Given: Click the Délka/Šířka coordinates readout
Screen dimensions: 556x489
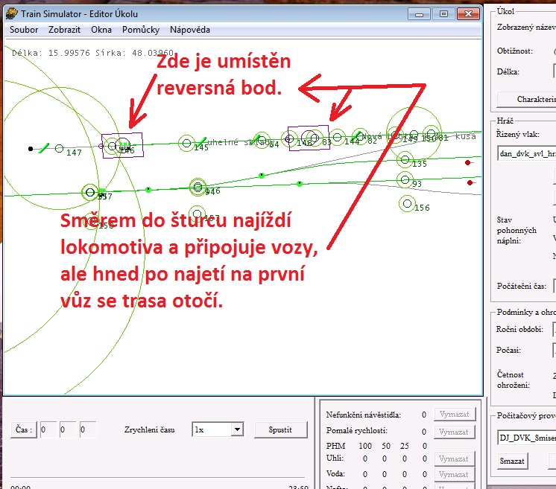Looking at the screenshot, I should [92, 53].
